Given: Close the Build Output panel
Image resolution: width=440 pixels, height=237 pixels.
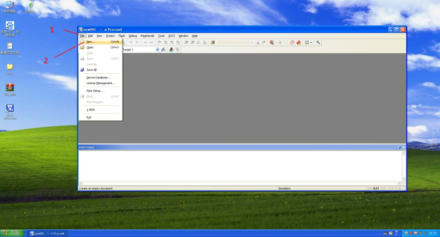Looking at the screenshot, I should click(403, 147).
